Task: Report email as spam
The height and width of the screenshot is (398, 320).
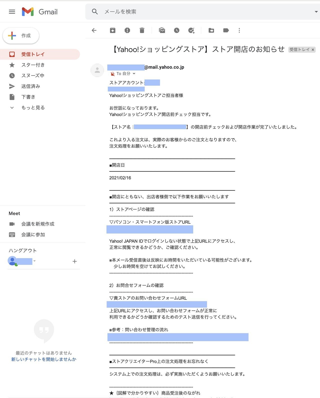Action: (127, 30)
